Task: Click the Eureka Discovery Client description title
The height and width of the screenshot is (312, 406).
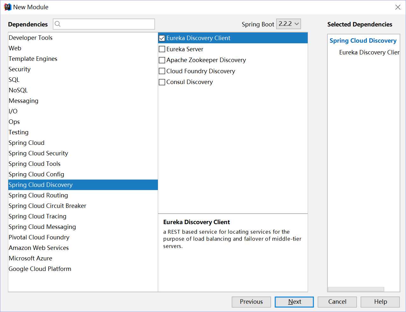Action: (x=197, y=222)
